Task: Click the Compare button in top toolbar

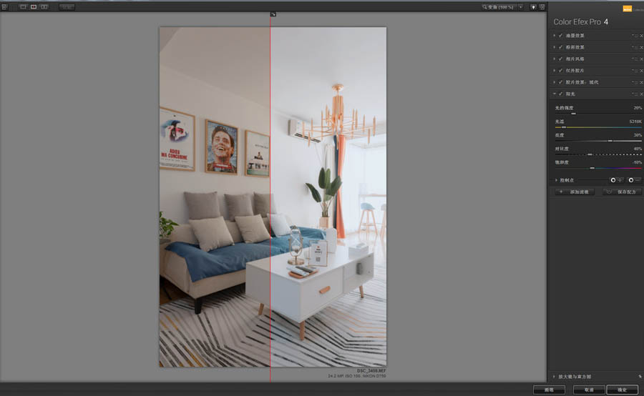Action: click(67, 7)
